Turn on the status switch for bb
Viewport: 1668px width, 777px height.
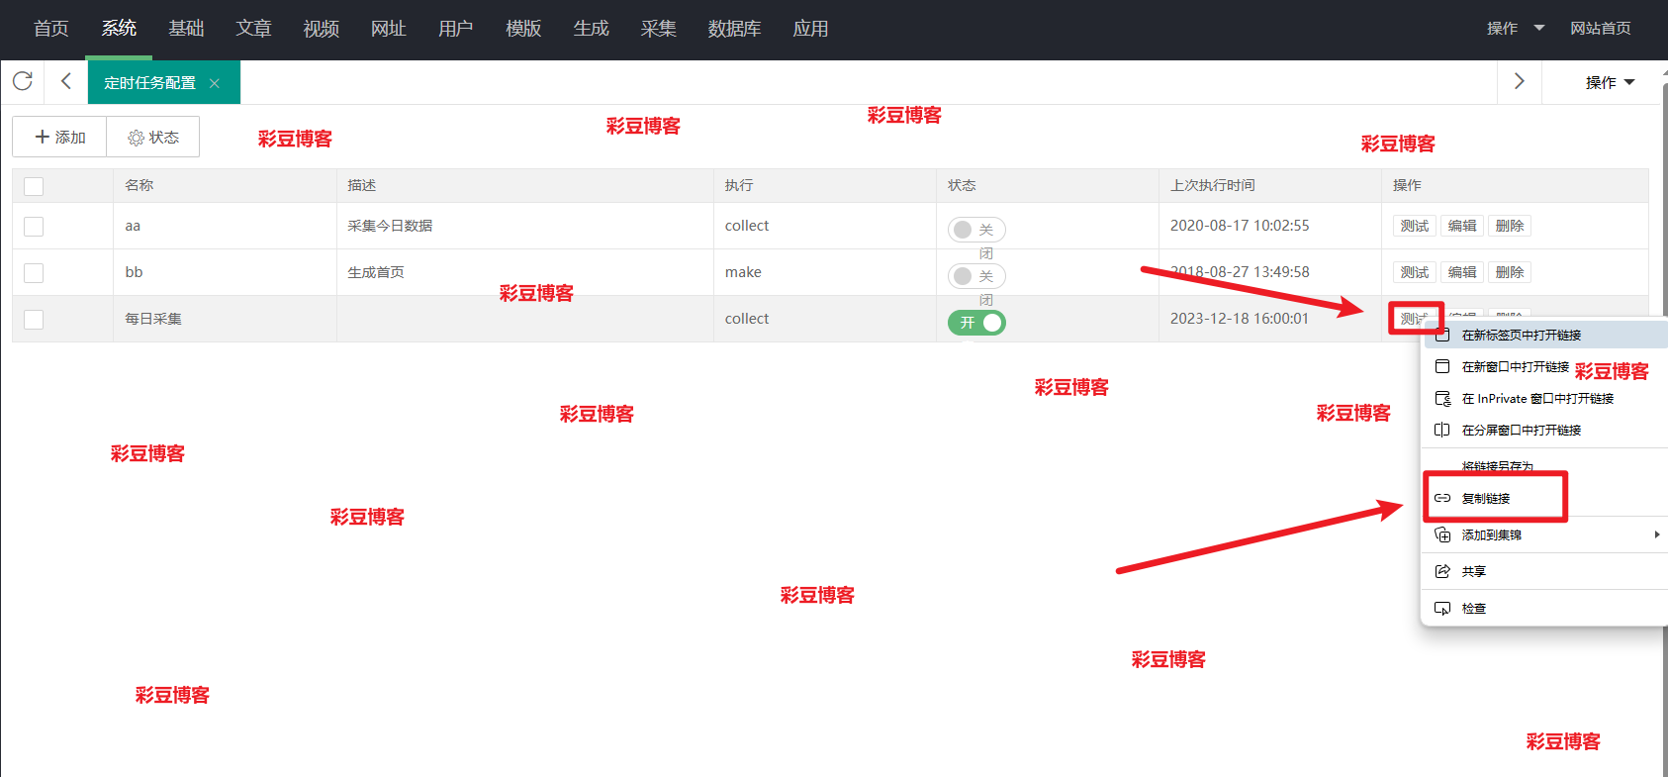pyautogui.click(x=976, y=276)
